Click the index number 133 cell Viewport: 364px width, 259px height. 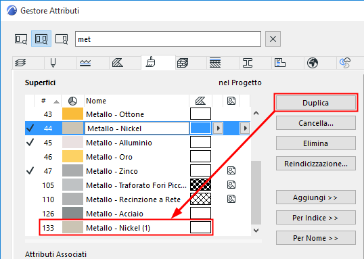coord(48,228)
